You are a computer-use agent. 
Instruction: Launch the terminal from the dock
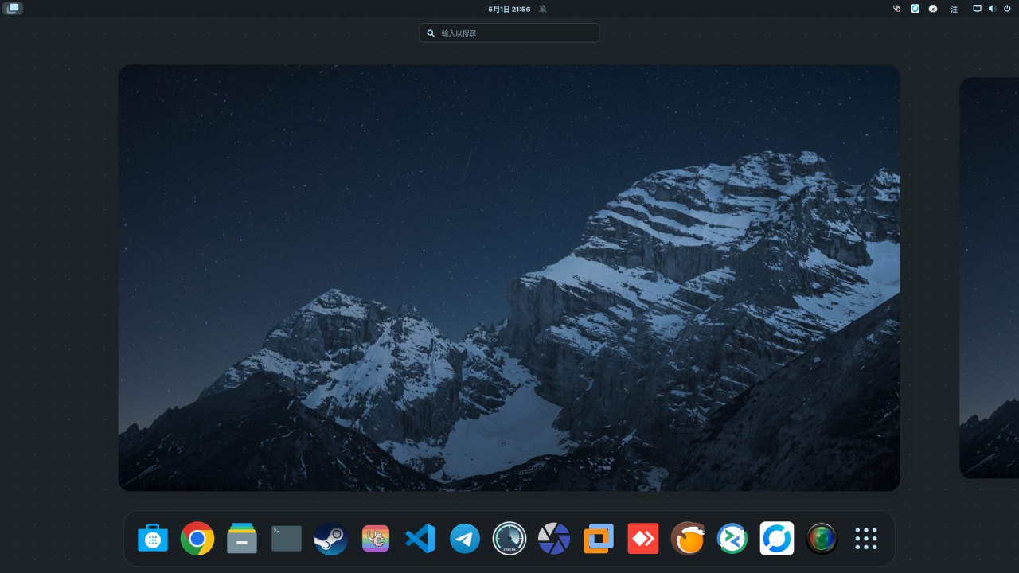[287, 539]
